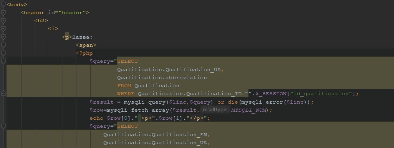Click the <?php opening tag
The width and height of the screenshot is (394, 148).
tap(84, 53)
